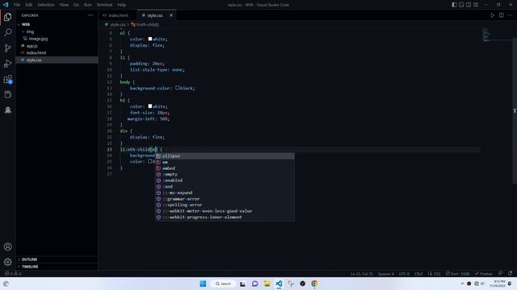Open the Explorer view in activity bar
Image resolution: width=517 pixels, height=290 pixels.
click(x=7, y=17)
